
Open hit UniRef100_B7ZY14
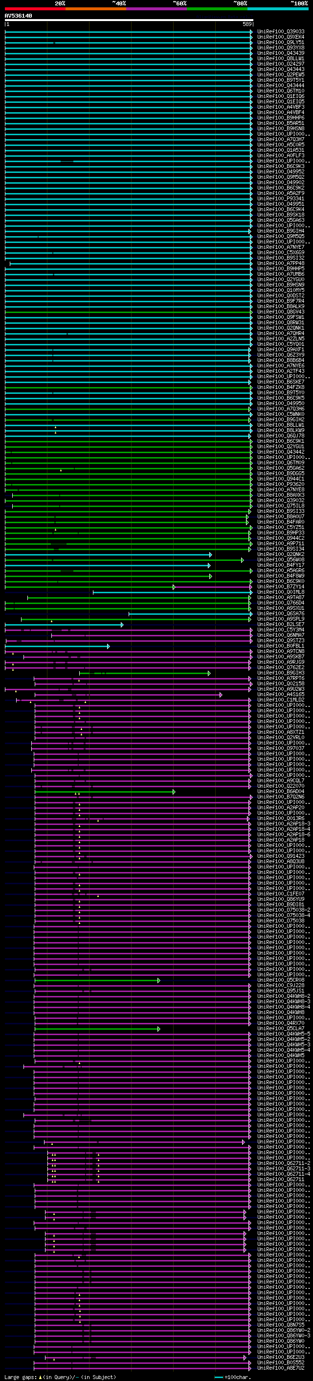pos(281,586)
